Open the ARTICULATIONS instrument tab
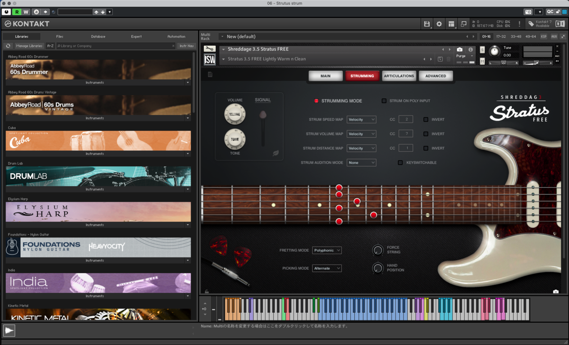The width and height of the screenshot is (569, 345). point(399,76)
